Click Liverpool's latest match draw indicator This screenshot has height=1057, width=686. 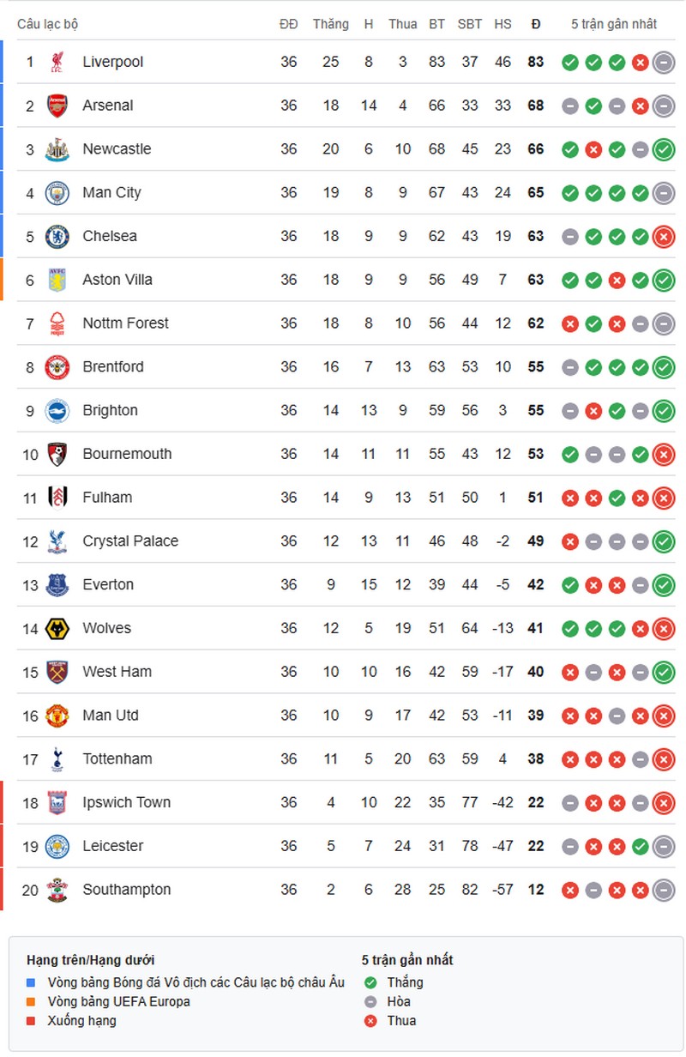tap(663, 62)
